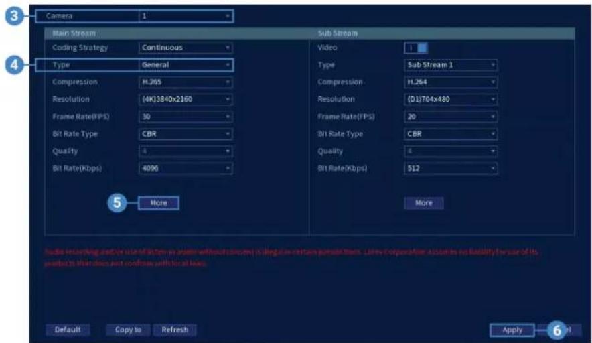
Task: Open Main Stream Resolution dropdown (4K)3840x2160
Action: [186, 99]
